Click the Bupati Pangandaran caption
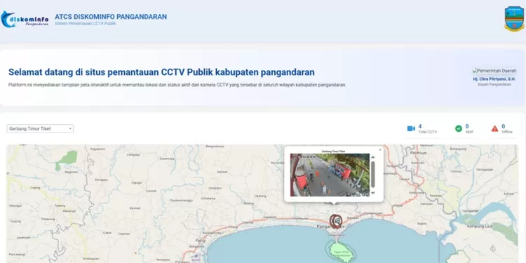This screenshot has width=526, height=263. click(494, 85)
